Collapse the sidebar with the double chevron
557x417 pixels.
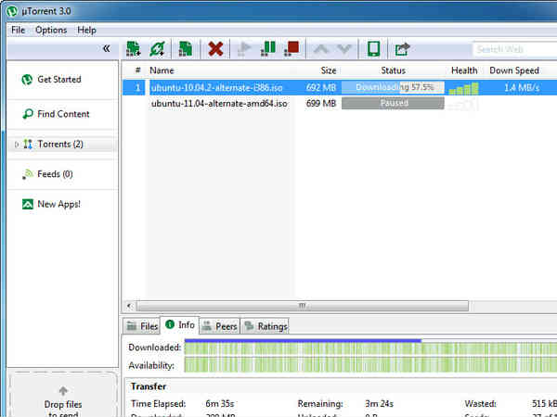(x=106, y=48)
